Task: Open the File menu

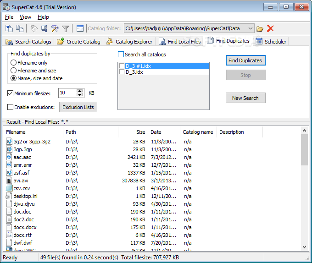Action: [x=9, y=17]
